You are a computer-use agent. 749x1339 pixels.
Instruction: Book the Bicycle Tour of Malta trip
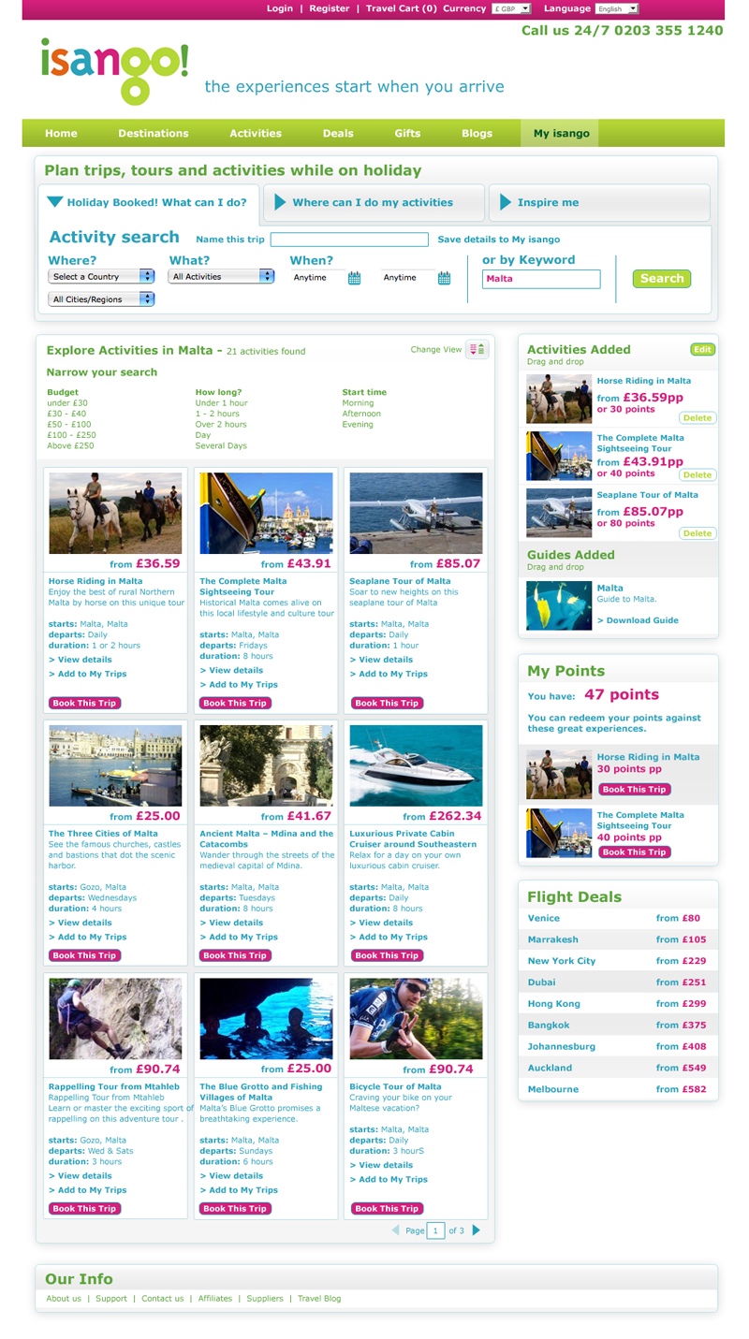388,1208
